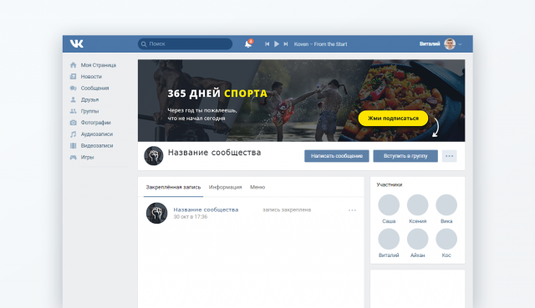Open Моя Страница link
This screenshot has height=308, width=535.
[99, 65]
